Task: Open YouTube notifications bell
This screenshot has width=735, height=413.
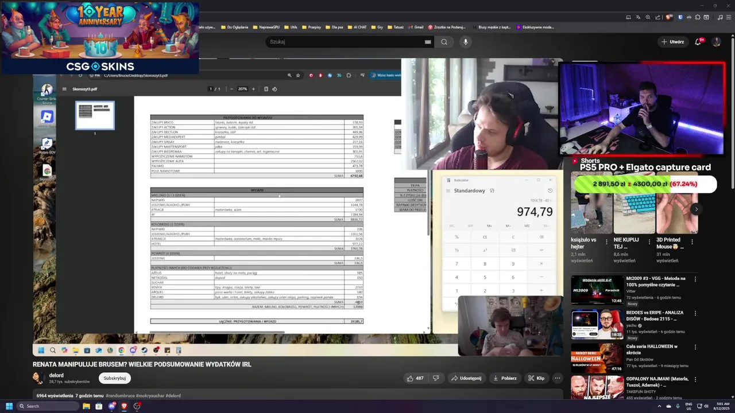Action: click(x=699, y=42)
